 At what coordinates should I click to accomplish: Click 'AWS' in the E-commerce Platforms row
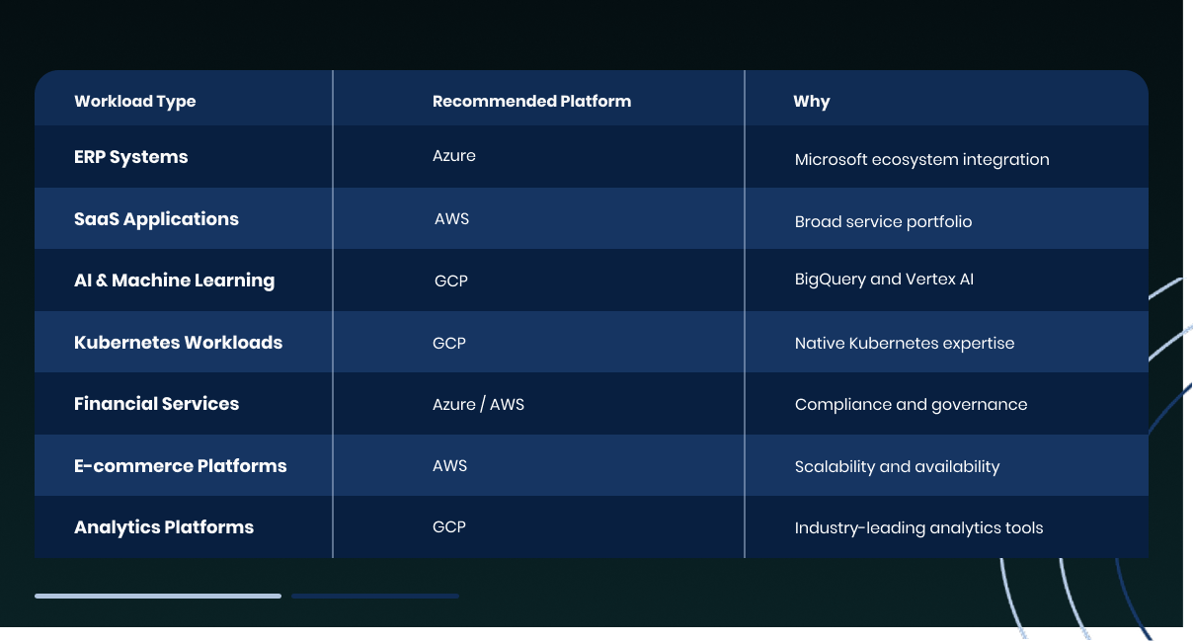tap(449, 465)
